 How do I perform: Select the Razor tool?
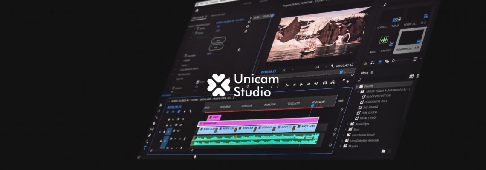[154, 123]
